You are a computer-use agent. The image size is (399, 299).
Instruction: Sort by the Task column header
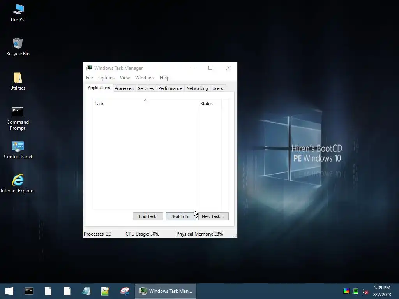click(145, 104)
